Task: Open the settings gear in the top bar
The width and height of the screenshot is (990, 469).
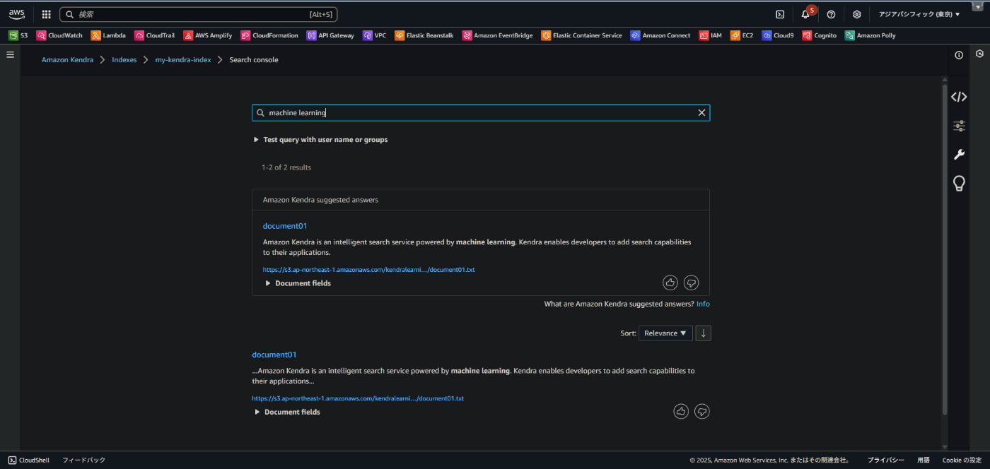Action: [x=856, y=14]
